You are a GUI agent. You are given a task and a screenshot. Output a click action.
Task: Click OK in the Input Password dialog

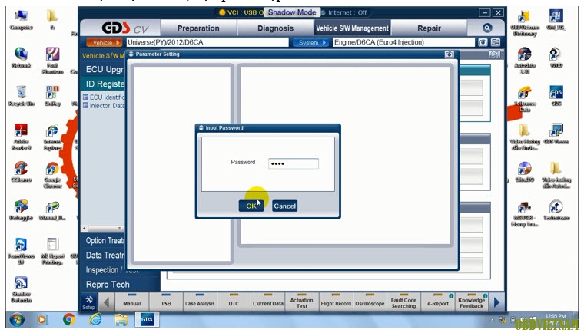pyautogui.click(x=251, y=206)
